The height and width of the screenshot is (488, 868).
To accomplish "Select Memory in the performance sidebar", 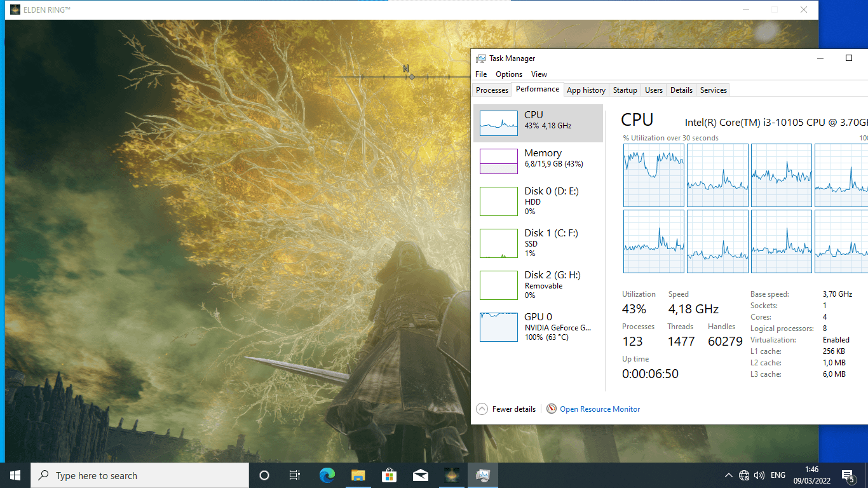I will (x=538, y=161).
